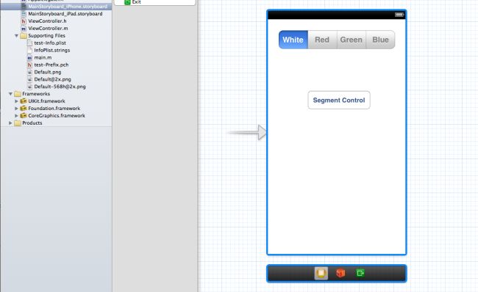
Task: Select Default@2x.png image file
Action: click(52, 79)
